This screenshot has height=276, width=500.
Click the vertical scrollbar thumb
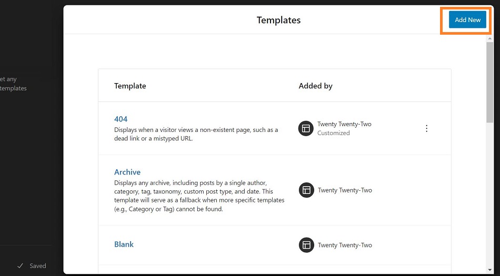coord(490,82)
